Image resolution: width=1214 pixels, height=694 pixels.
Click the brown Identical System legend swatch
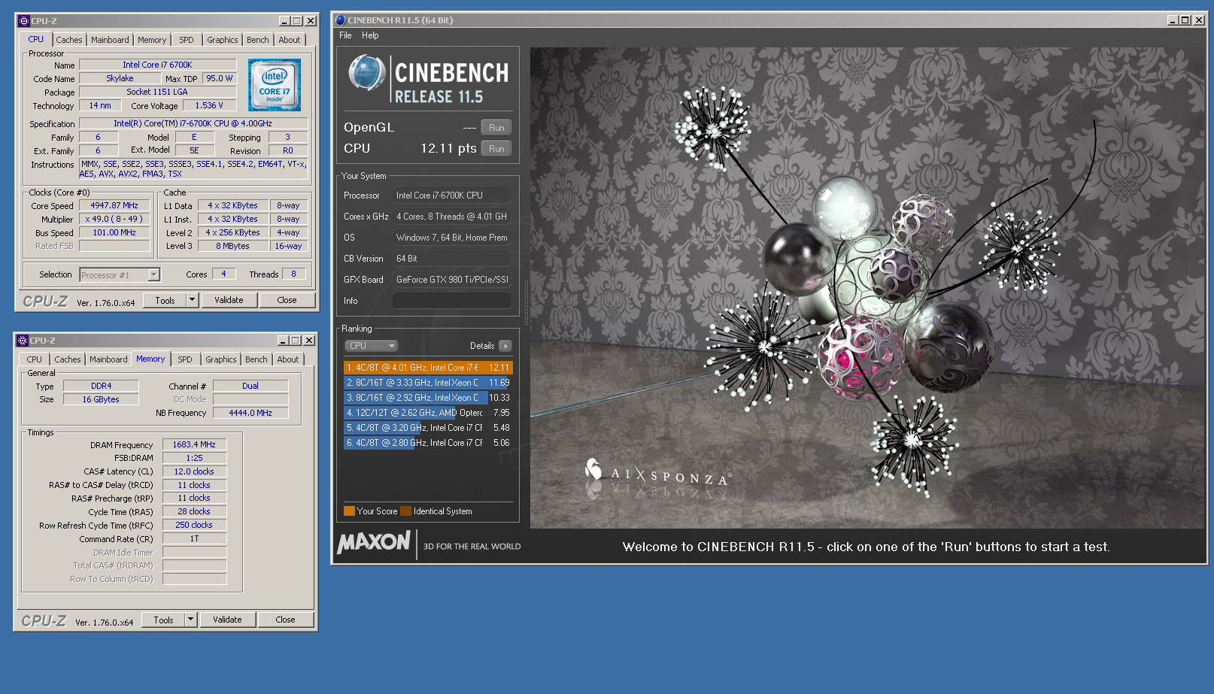[x=406, y=511]
